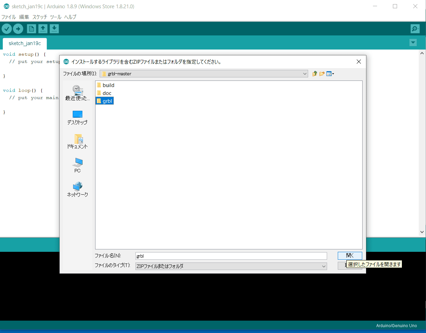Click the void setup() code line
Viewport: 426px width, 333px height.
pos(24,54)
